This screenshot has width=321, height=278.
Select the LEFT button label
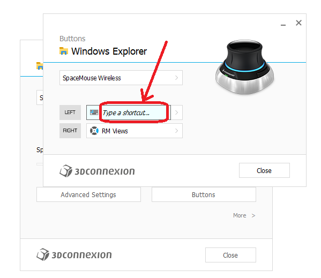pyautogui.click(x=70, y=112)
